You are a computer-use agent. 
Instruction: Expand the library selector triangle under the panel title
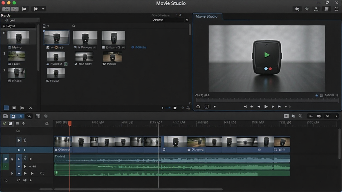3,20
